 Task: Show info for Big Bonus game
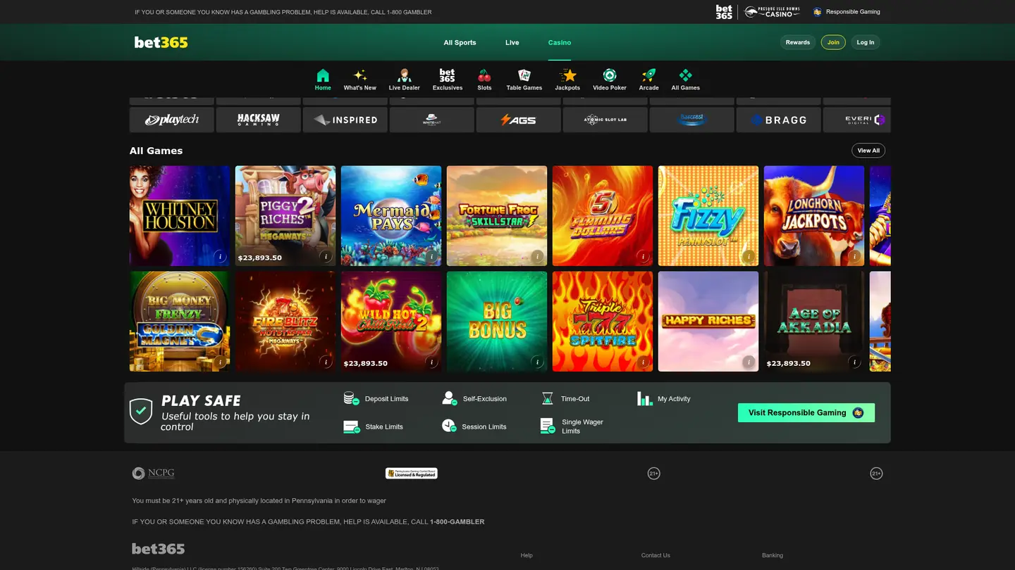pos(537,362)
